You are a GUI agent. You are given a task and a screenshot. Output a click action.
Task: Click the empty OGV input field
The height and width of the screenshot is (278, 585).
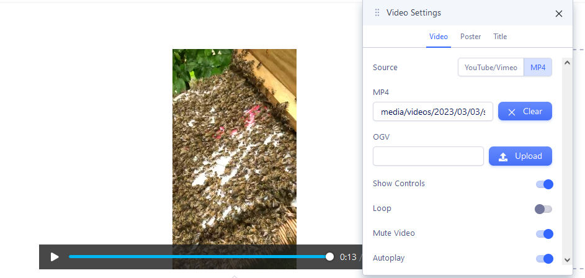(x=428, y=156)
